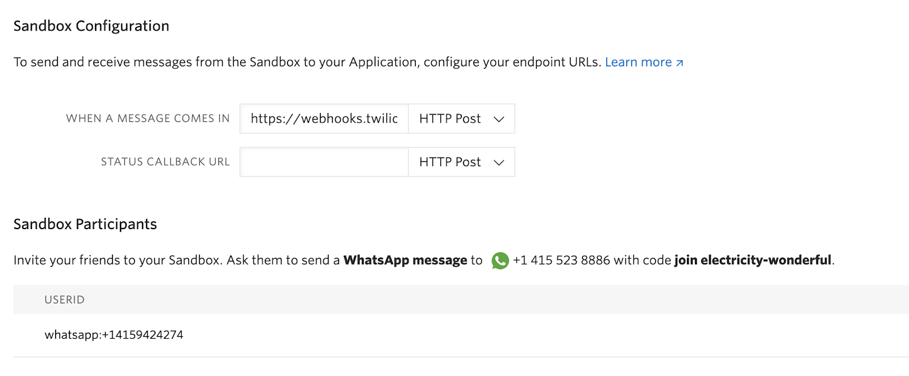The height and width of the screenshot is (376, 909).
Task: Click the Sandbox Participants heading
Action: tap(85, 224)
